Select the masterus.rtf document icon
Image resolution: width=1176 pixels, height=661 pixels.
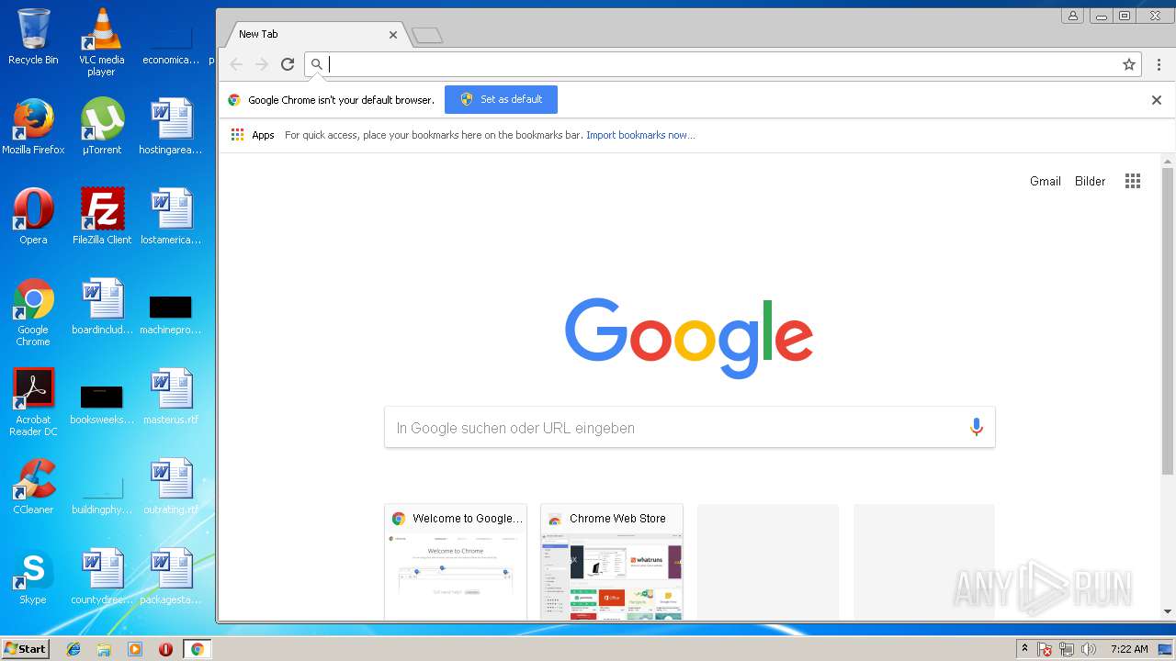171,397
